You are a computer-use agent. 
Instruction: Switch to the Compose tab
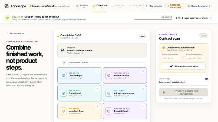[100, 6]
